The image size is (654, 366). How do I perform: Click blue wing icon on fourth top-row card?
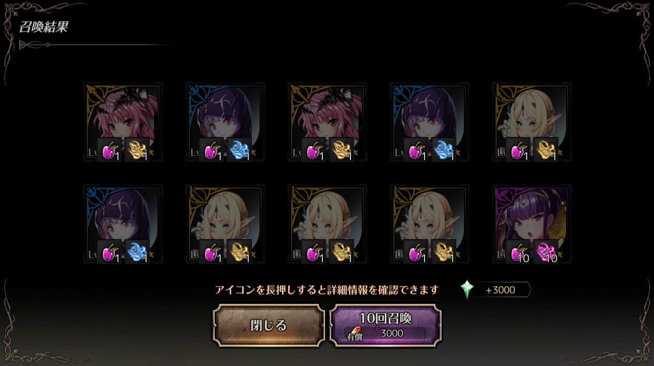[x=443, y=150]
